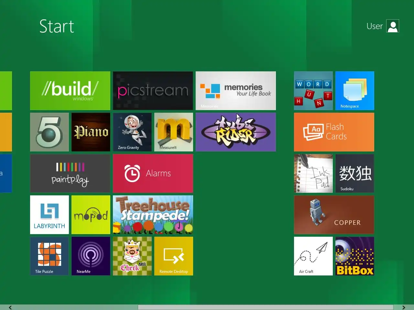The width and height of the screenshot is (414, 310).
Task: Launch the Labyrinth tile
Action: [49, 215]
